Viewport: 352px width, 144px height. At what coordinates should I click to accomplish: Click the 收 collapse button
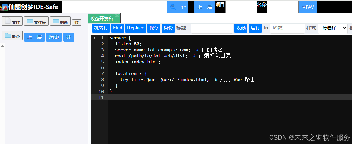click(x=77, y=22)
